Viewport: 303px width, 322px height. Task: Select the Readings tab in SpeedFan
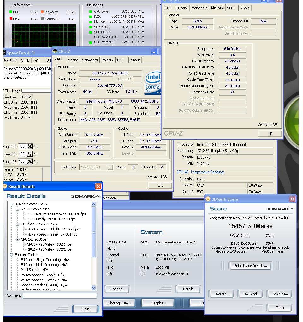click(10, 60)
